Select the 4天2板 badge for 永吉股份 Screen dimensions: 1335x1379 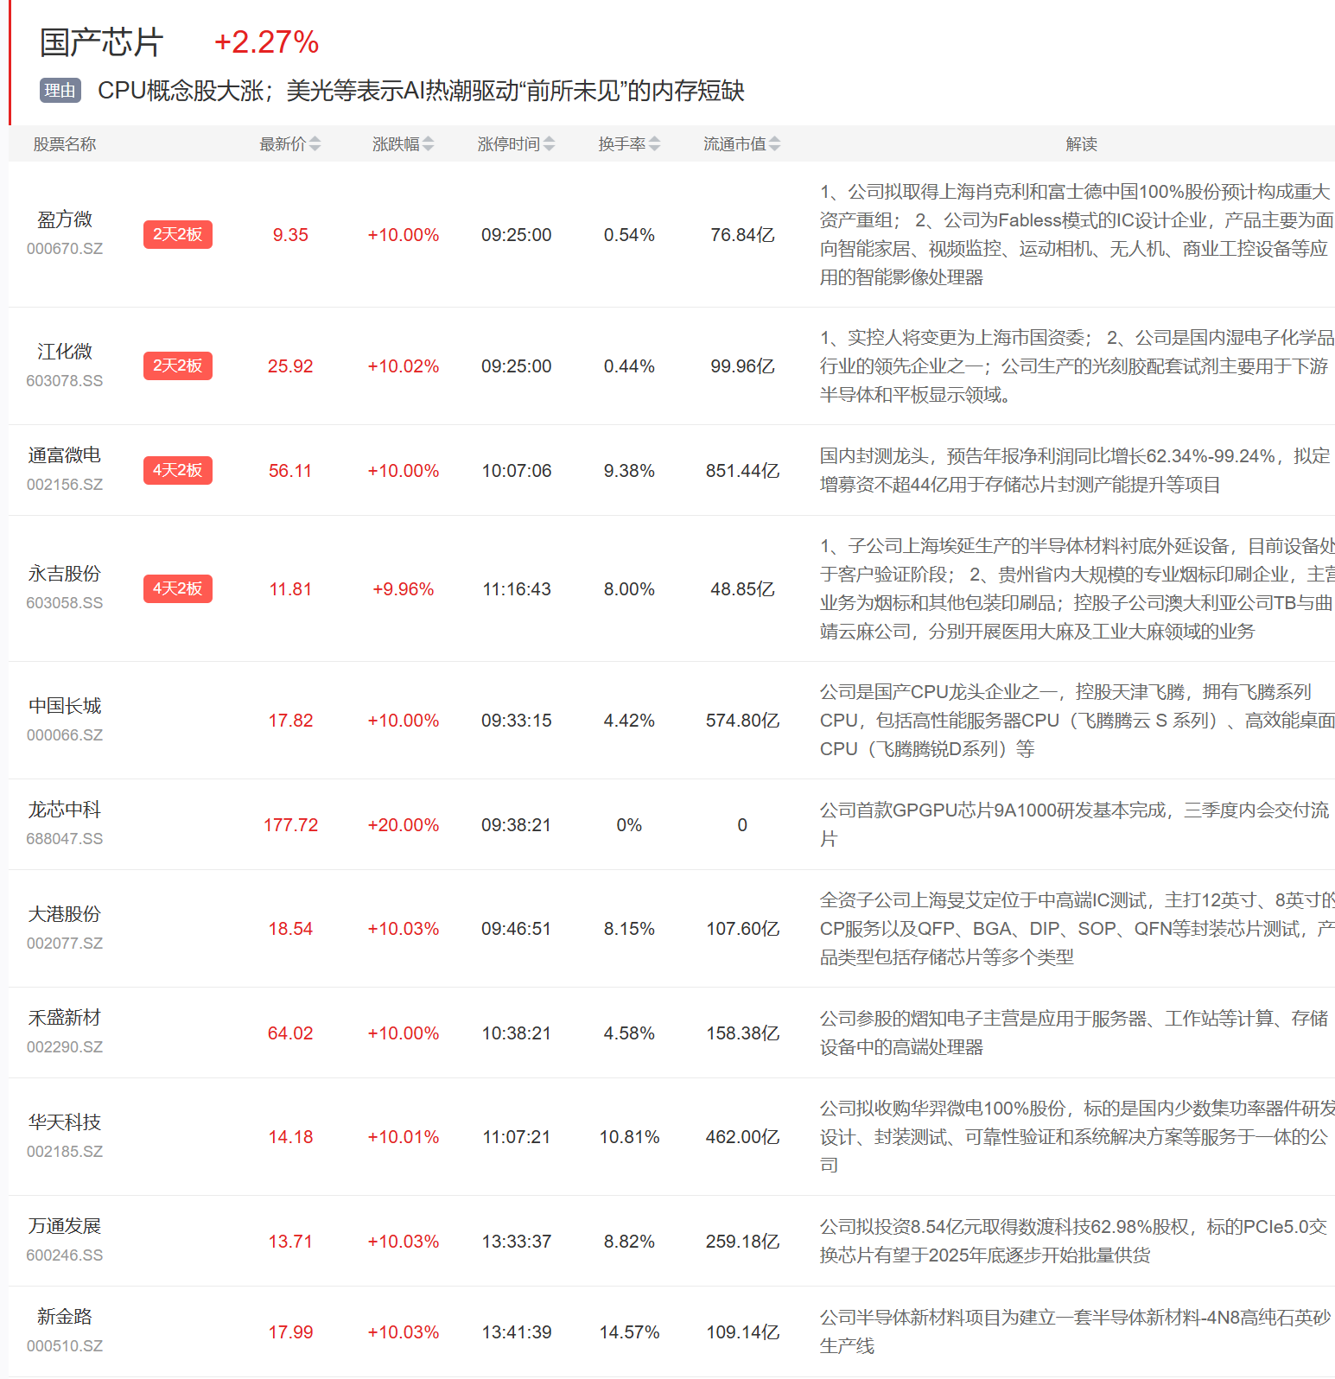[177, 589]
